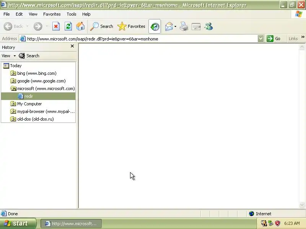Toggle the History toolbar button
Screen dimensions: 306x229
coord(155,26)
